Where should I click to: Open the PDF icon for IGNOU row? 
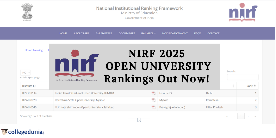[153, 93]
